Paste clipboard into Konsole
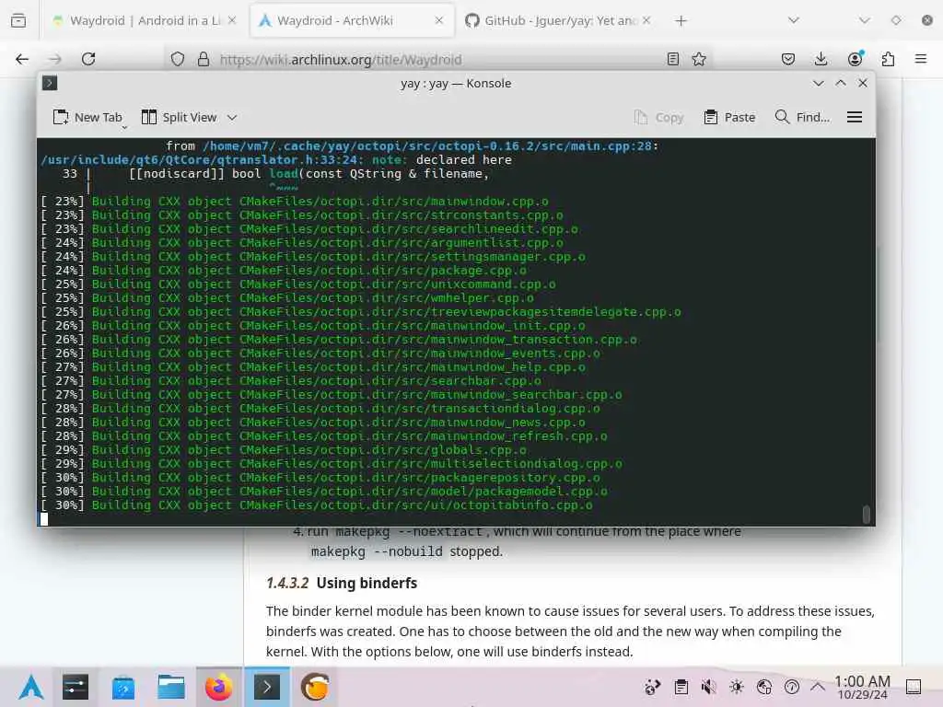Viewport: 943px width, 707px height. (729, 117)
